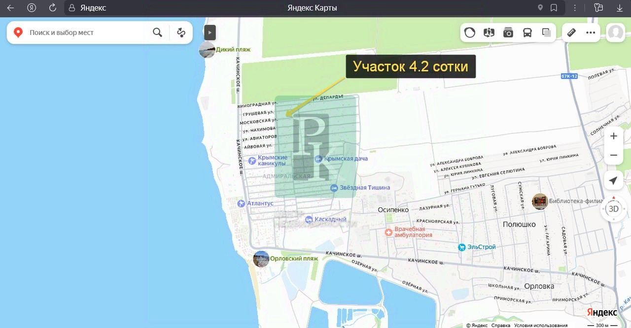Click the location permission pin in address bar
Viewport: 631px width, 328px height.
coord(540,8)
